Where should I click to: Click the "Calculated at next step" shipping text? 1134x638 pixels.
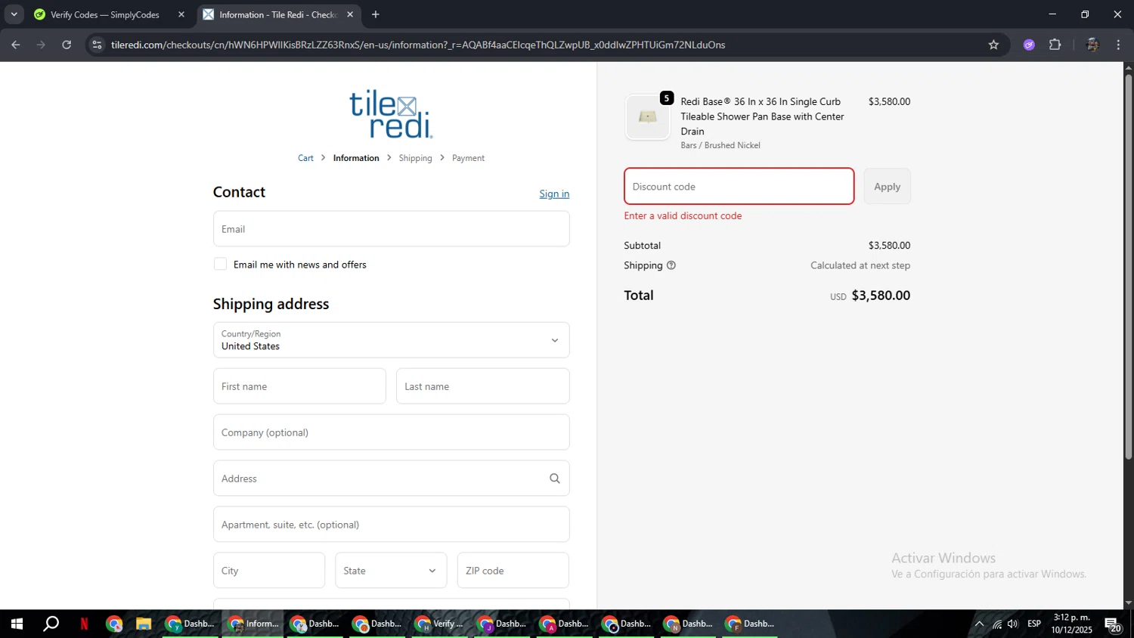point(860,265)
